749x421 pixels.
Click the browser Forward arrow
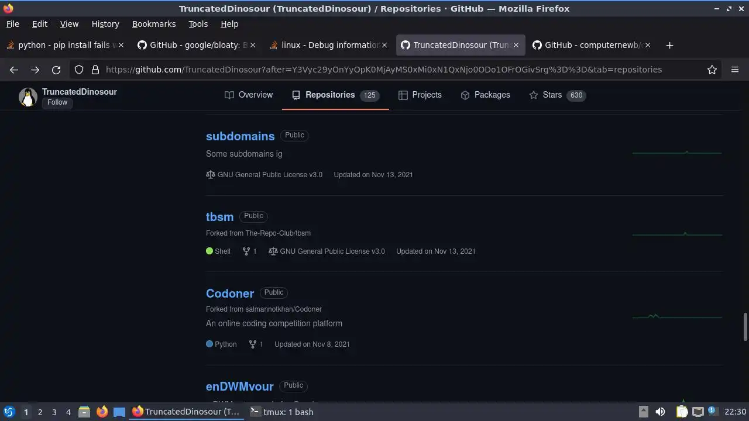[x=35, y=70]
